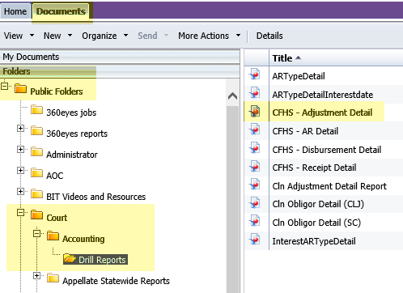Viewport: 403px width, 293px height.
Task: Click the Cln Adjustment Detail Report icon
Action: pos(255,185)
